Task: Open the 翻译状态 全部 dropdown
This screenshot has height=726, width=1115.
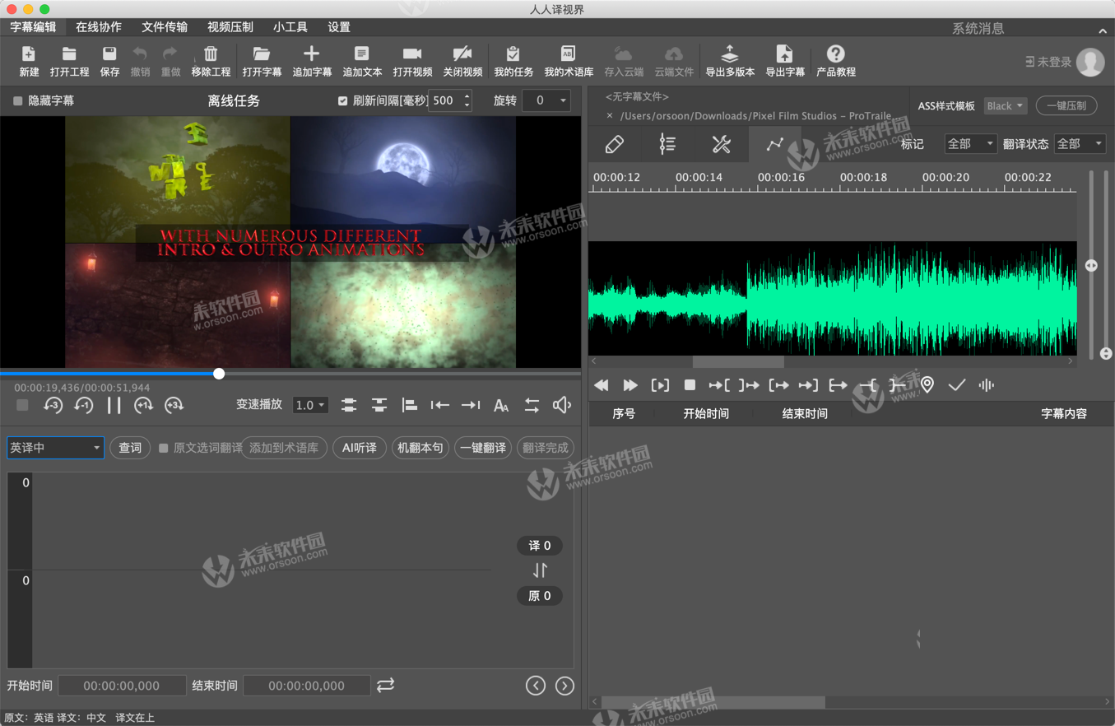Action: (1080, 143)
